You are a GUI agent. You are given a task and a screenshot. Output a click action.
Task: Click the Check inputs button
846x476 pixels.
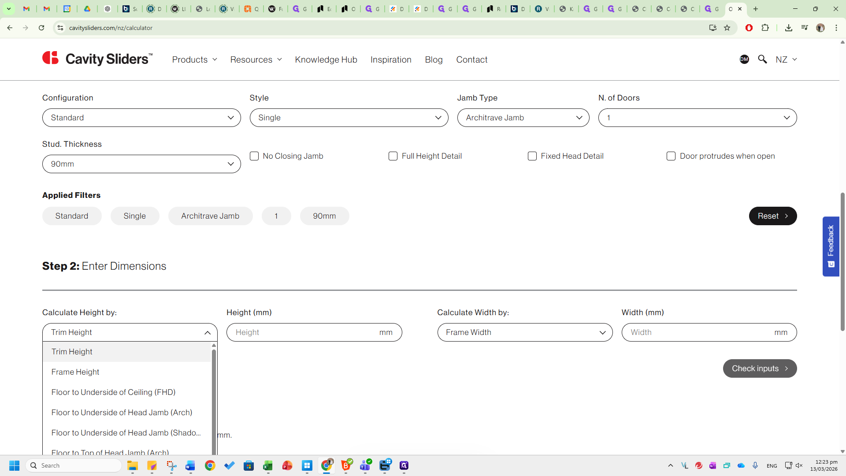click(x=760, y=368)
